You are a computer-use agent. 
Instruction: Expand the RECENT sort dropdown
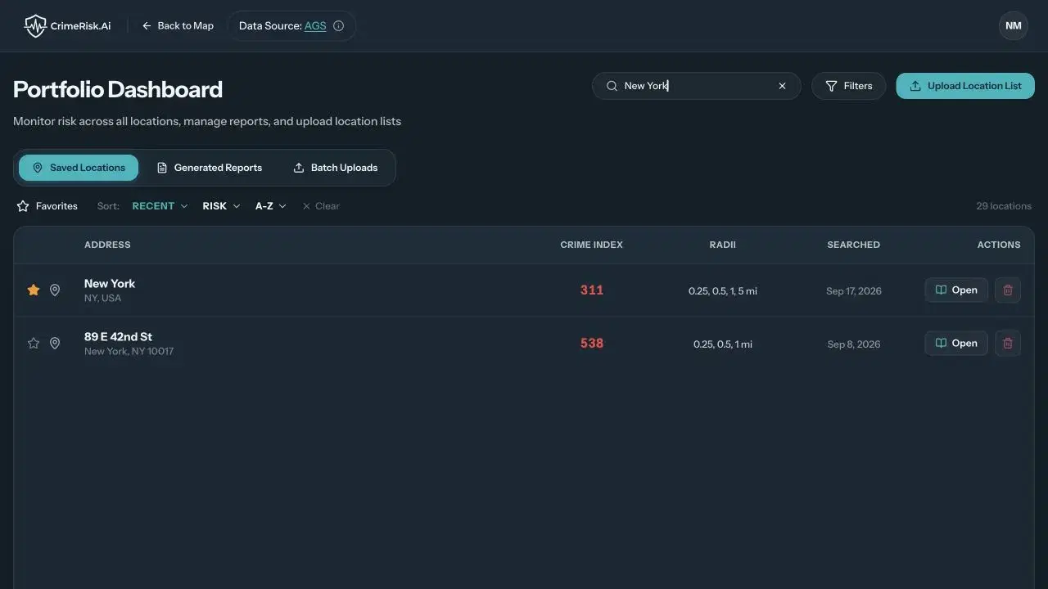(160, 206)
